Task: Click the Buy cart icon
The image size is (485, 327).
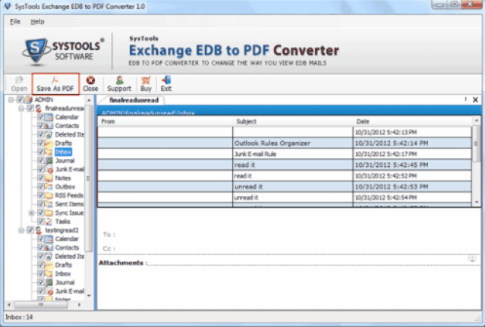Action: click(x=146, y=80)
